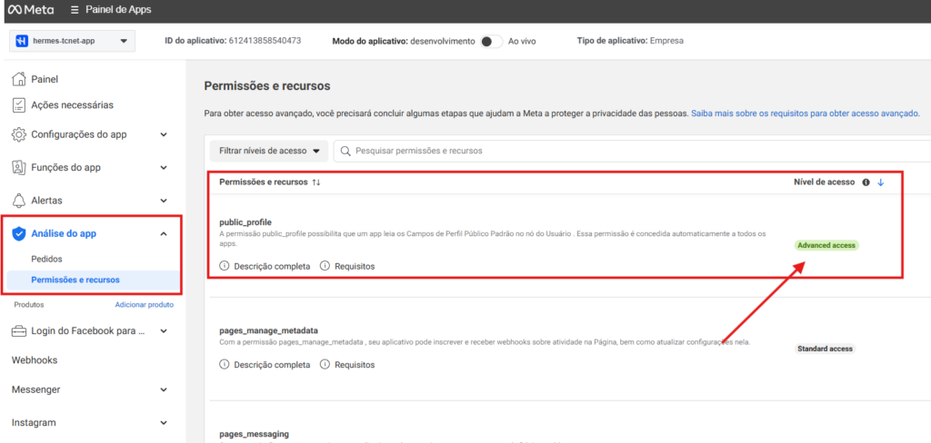Click the Produtos label in the sidebar

point(29,305)
